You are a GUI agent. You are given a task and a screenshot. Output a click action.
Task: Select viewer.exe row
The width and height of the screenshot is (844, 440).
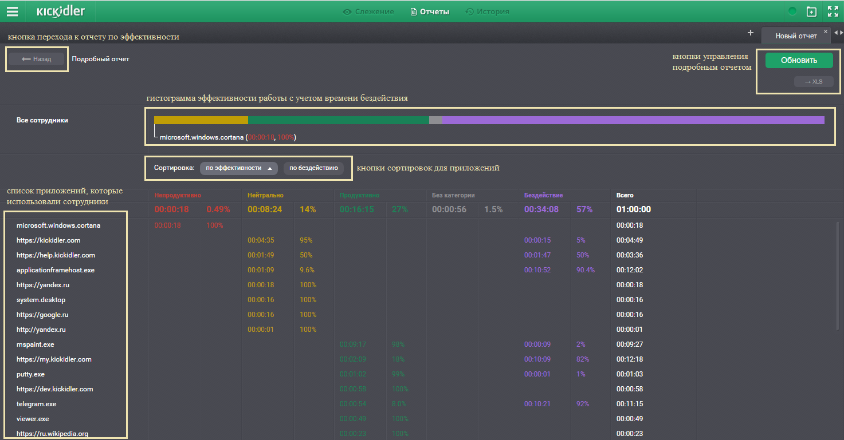(x=33, y=419)
